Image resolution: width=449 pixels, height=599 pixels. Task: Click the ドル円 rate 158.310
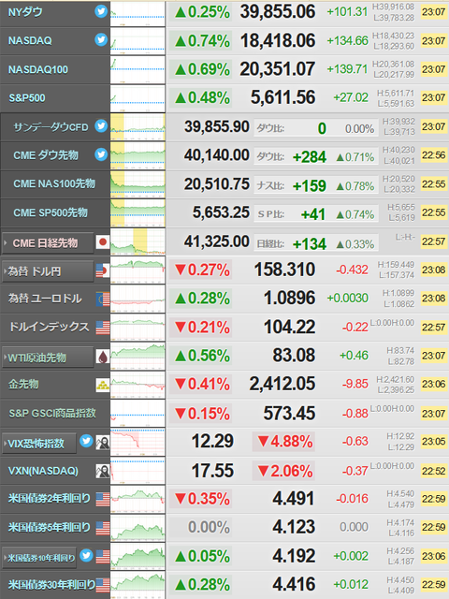(284, 270)
